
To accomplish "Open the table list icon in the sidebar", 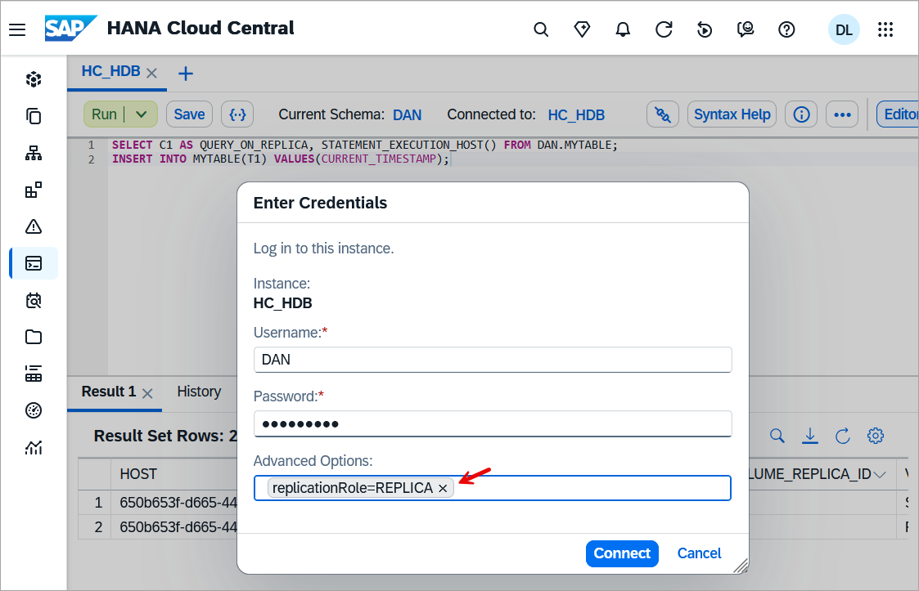I will pos(34,374).
